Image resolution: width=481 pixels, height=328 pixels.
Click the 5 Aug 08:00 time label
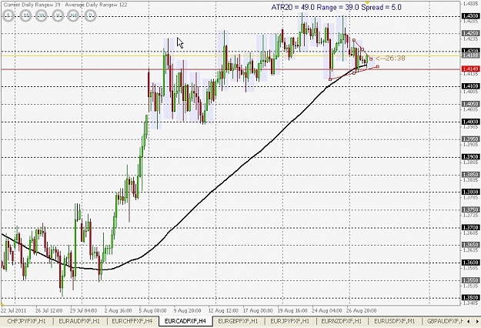point(153,310)
